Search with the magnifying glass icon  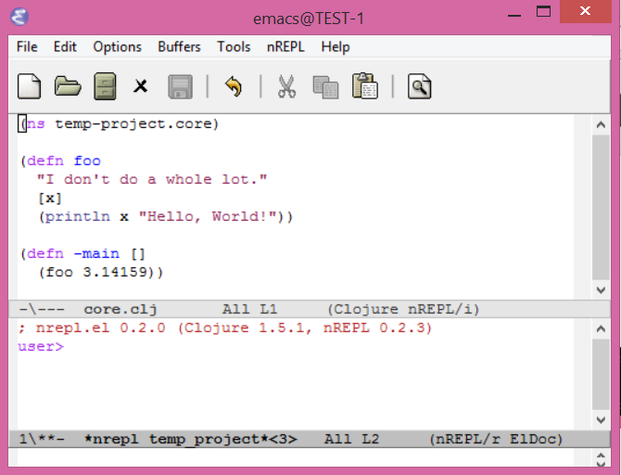pyautogui.click(x=420, y=86)
